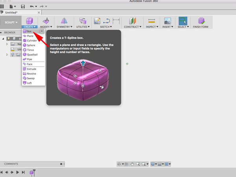Click the Viewports layout icon
Viewport: 236px width, 177px height.
pos(166,164)
